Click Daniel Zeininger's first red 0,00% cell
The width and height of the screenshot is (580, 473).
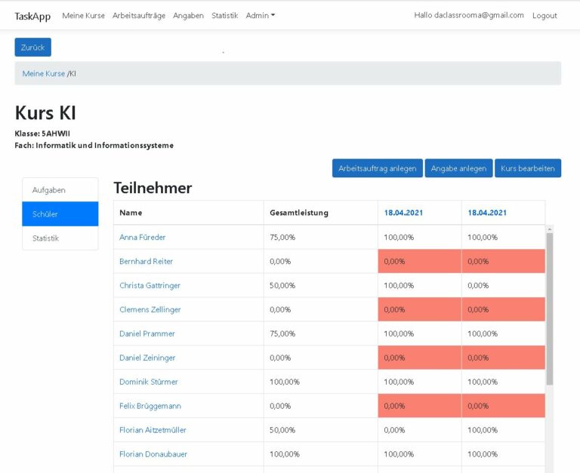pos(419,358)
